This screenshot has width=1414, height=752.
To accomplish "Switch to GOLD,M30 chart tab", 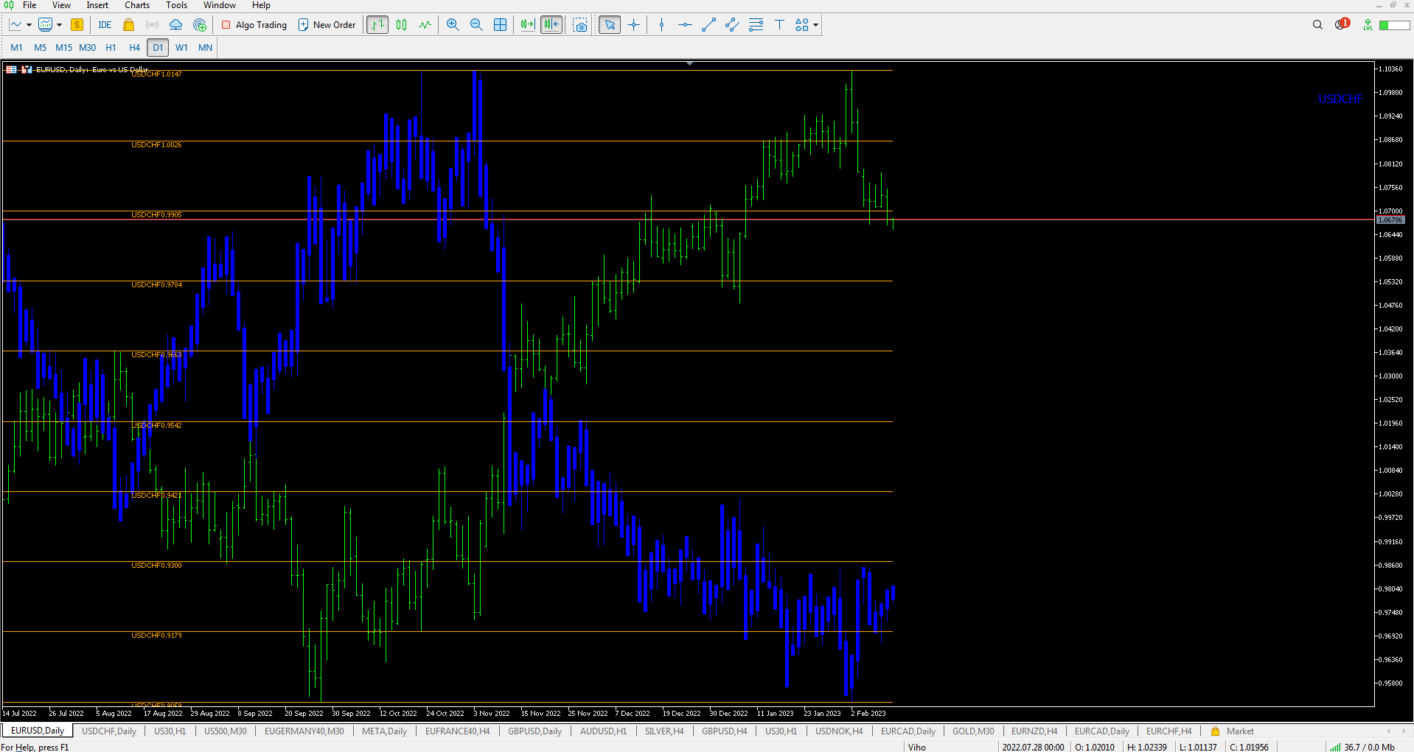I will (973, 731).
